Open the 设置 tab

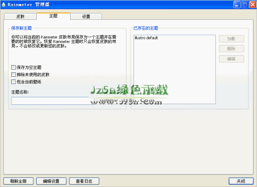coord(86,17)
